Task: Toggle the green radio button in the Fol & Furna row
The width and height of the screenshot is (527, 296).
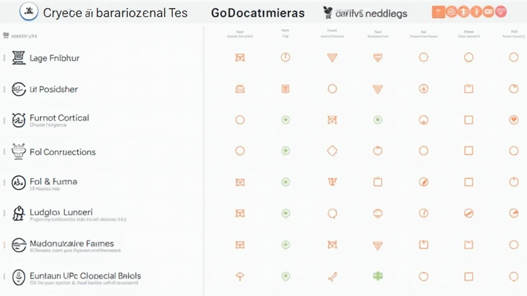Action: tap(285, 181)
